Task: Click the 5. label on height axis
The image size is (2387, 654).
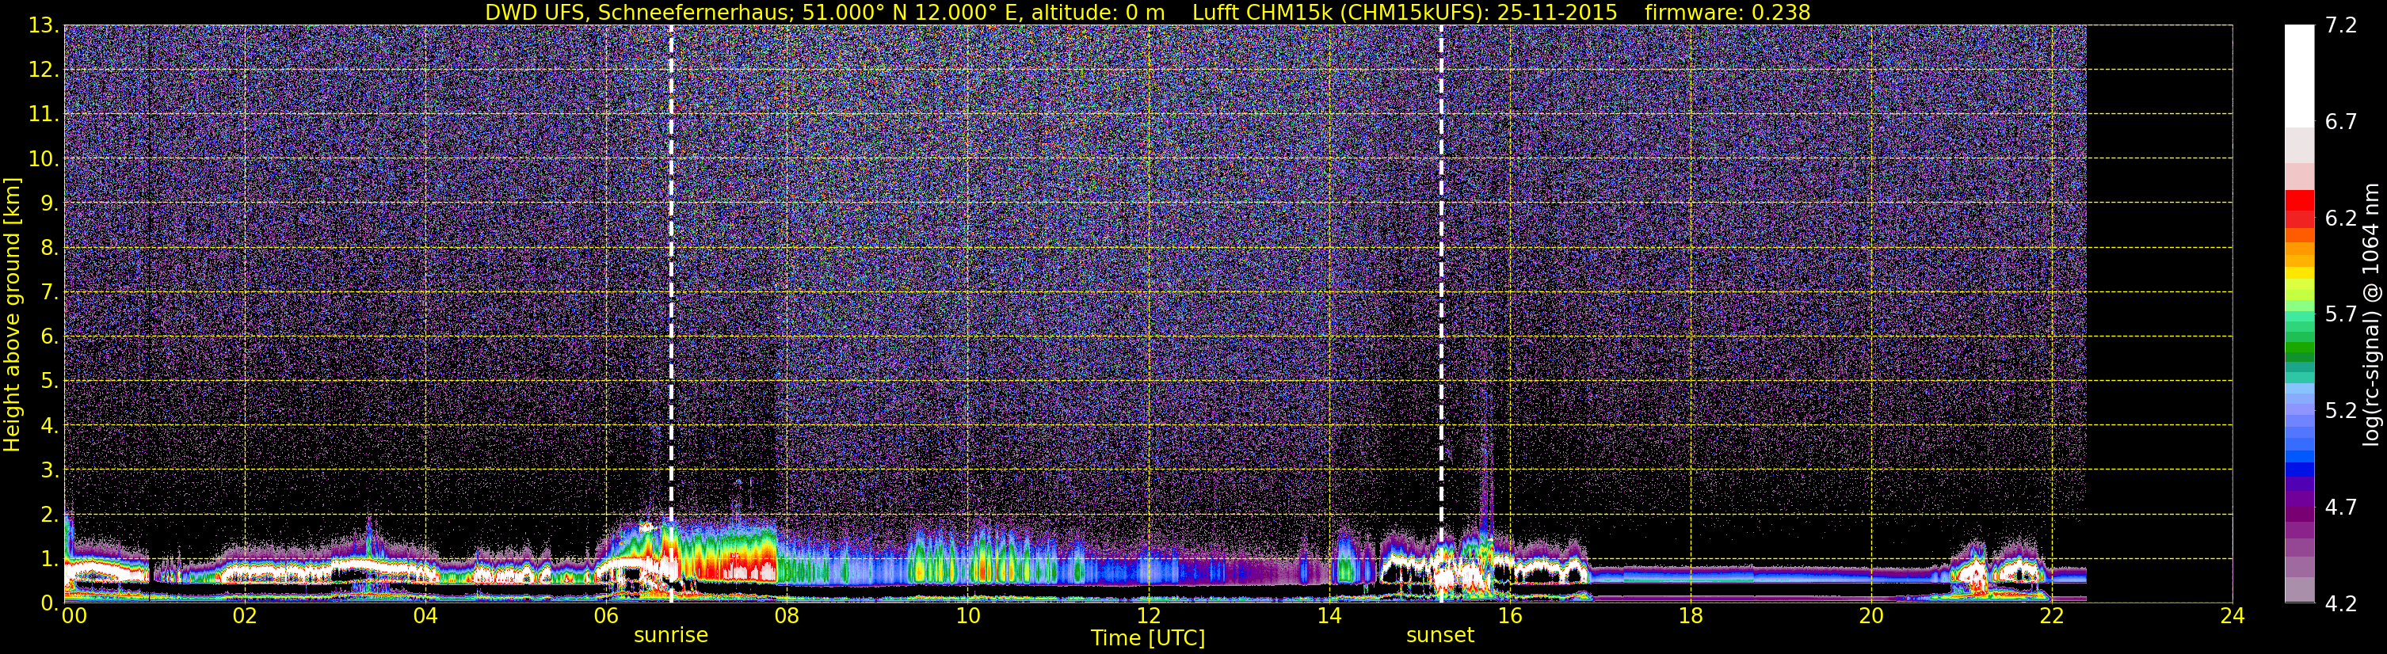Action: [49, 382]
